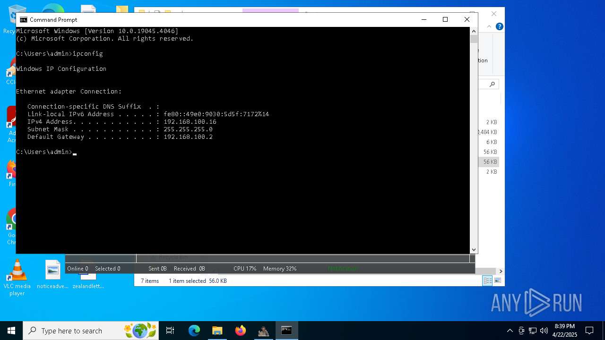Image resolution: width=605 pixels, height=340 pixels.
Task: Launch Microsoft Edge from the taskbar
Action: (x=194, y=331)
